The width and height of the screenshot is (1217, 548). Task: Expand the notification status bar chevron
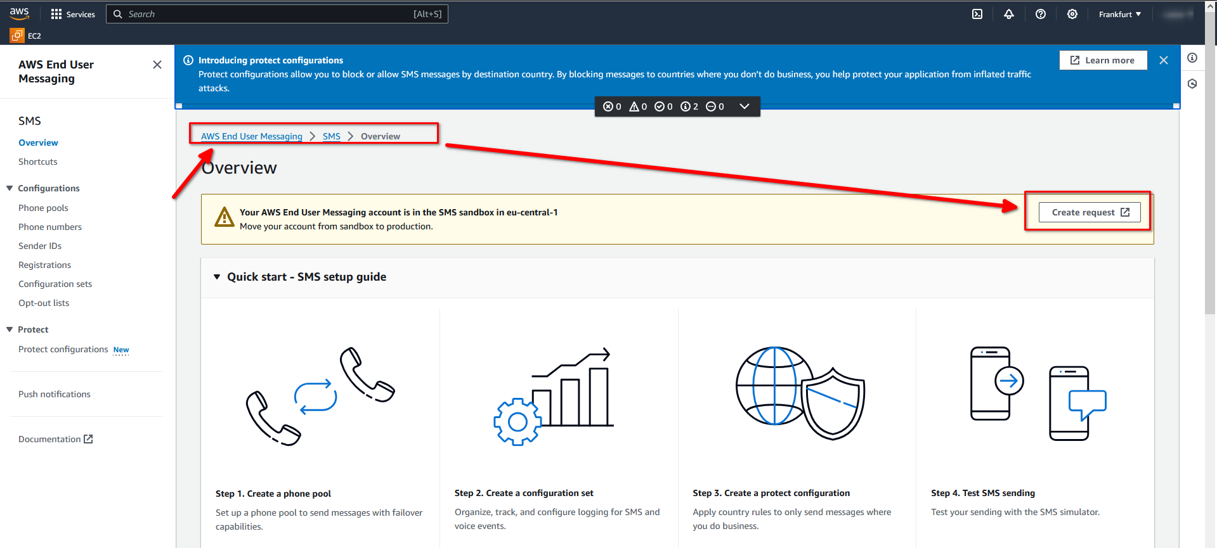(x=745, y=106)
